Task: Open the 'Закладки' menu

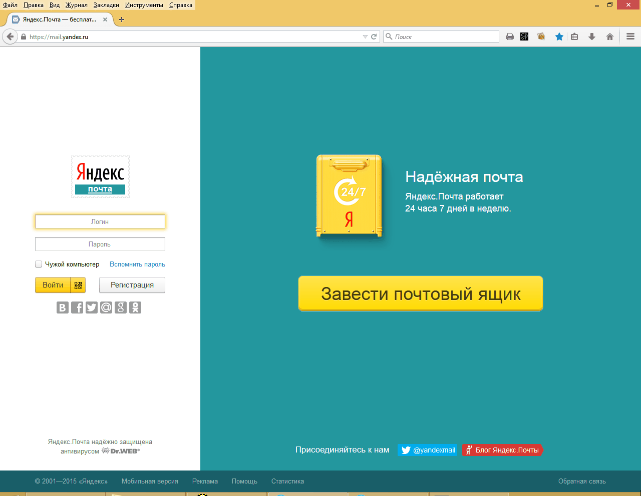Action: (106, 5)
